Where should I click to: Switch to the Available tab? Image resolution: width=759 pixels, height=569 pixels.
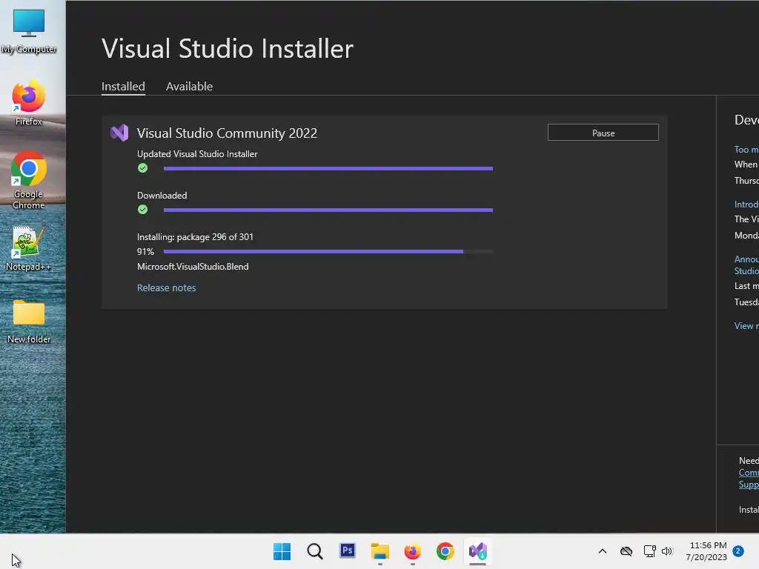[189, 87]
